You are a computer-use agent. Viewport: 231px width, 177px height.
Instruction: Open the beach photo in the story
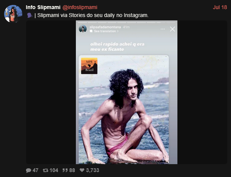click(124, 110)
